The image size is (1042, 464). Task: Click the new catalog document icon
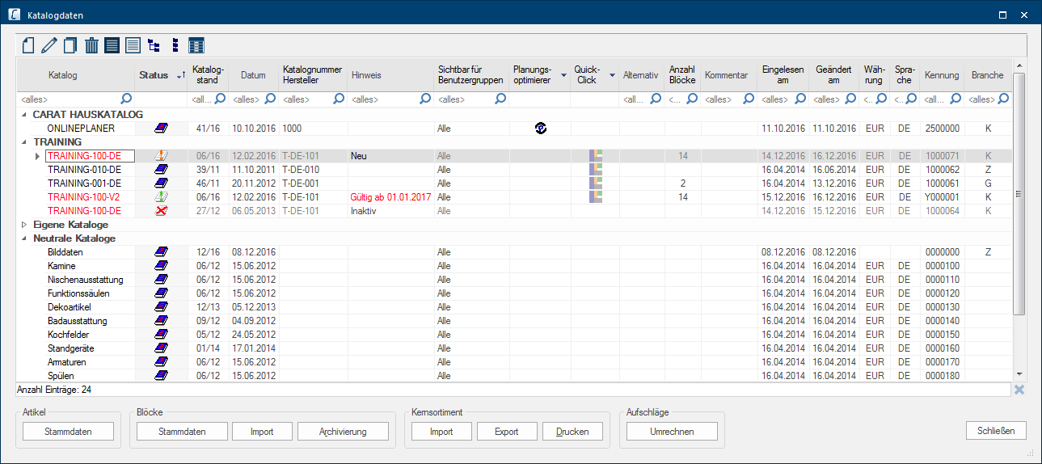pos(28,45)
